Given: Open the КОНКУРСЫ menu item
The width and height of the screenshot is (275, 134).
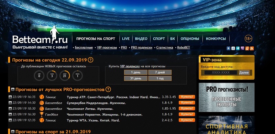Looking at the screenshot, I should pos(216,39).
